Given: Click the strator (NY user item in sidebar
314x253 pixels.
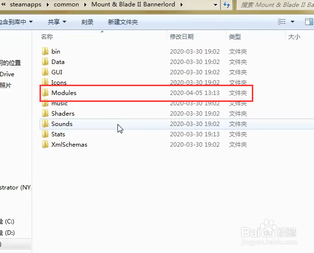Looking at the screenshot, I should click(16, 188).
